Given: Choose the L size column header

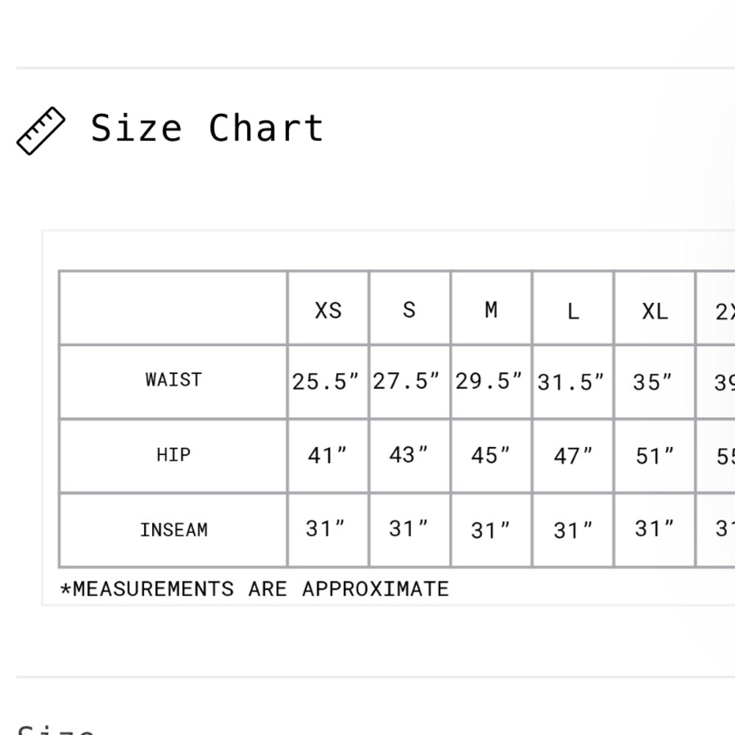Looking at the screenshot, I should (x=573, y=311).
